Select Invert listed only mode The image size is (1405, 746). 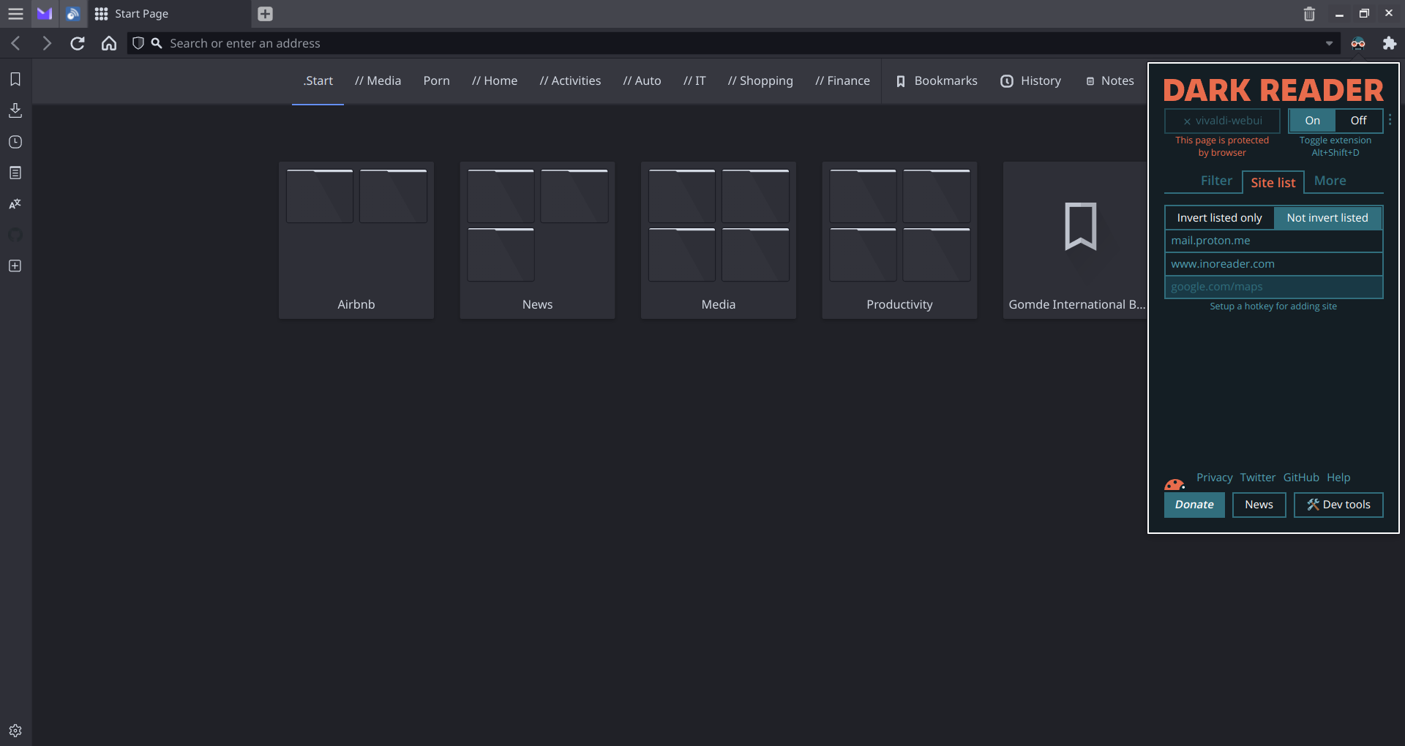[x=1218, y=217]
